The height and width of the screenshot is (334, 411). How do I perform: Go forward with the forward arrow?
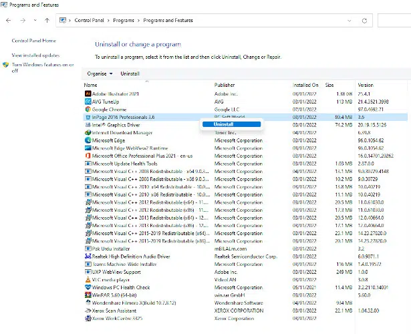coord(23,21)
